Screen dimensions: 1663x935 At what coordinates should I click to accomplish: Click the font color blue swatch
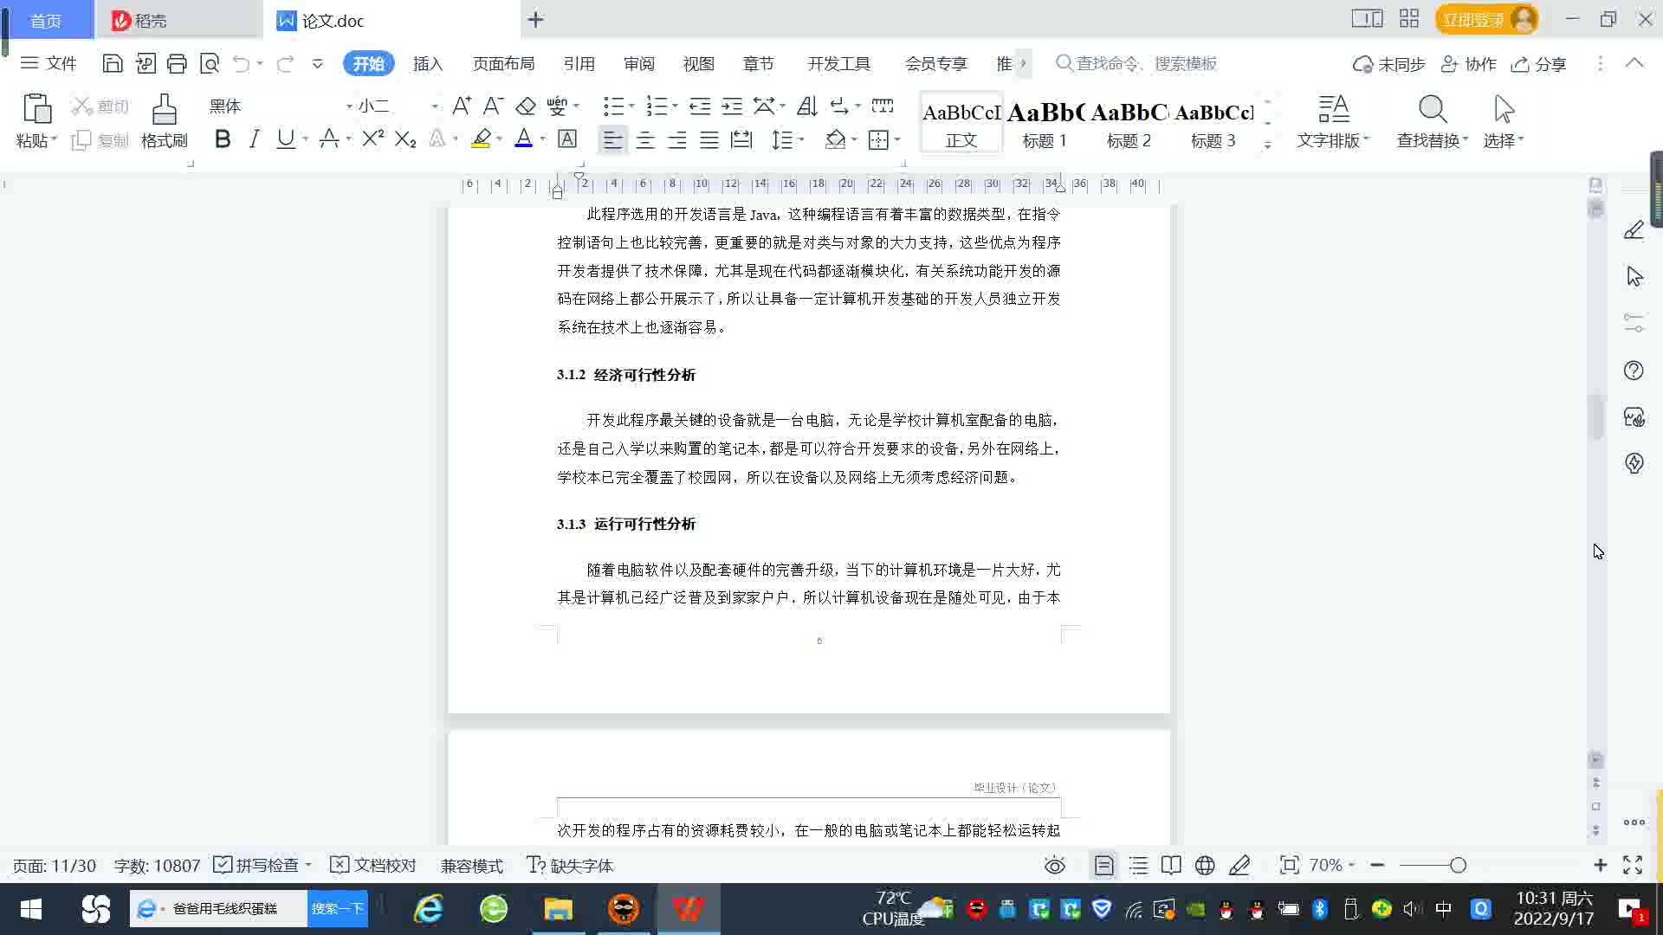pyautogui.click(x=523, y=139)
